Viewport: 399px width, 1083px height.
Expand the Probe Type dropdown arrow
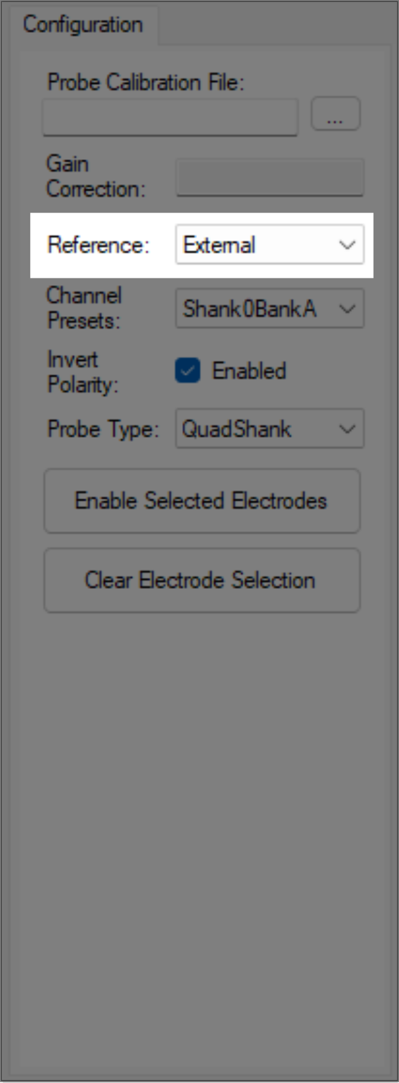click(347, 428)
